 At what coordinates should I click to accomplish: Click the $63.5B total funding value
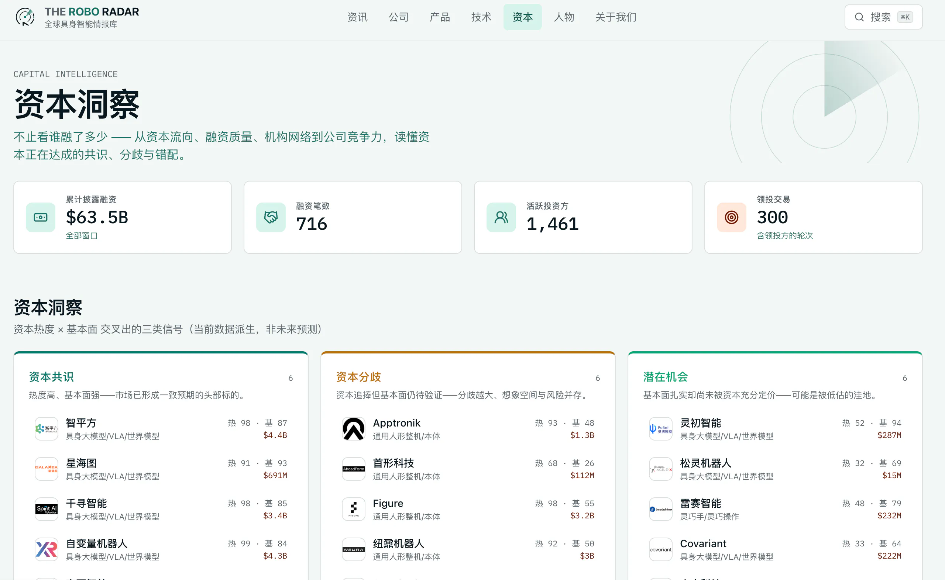point(97,218)
